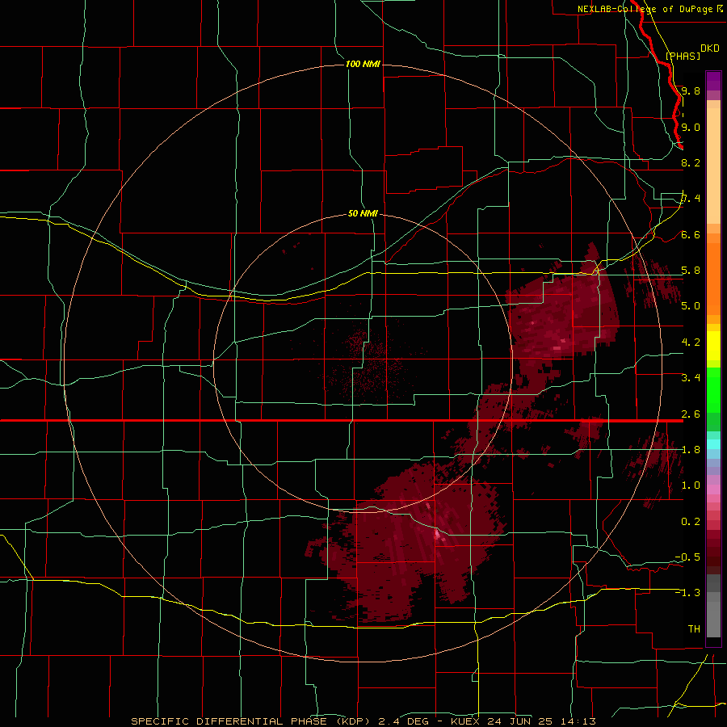Screen dimensions: 727x727
Task: Click the 8.2 scale value
Action: click(x=691, y=162)
